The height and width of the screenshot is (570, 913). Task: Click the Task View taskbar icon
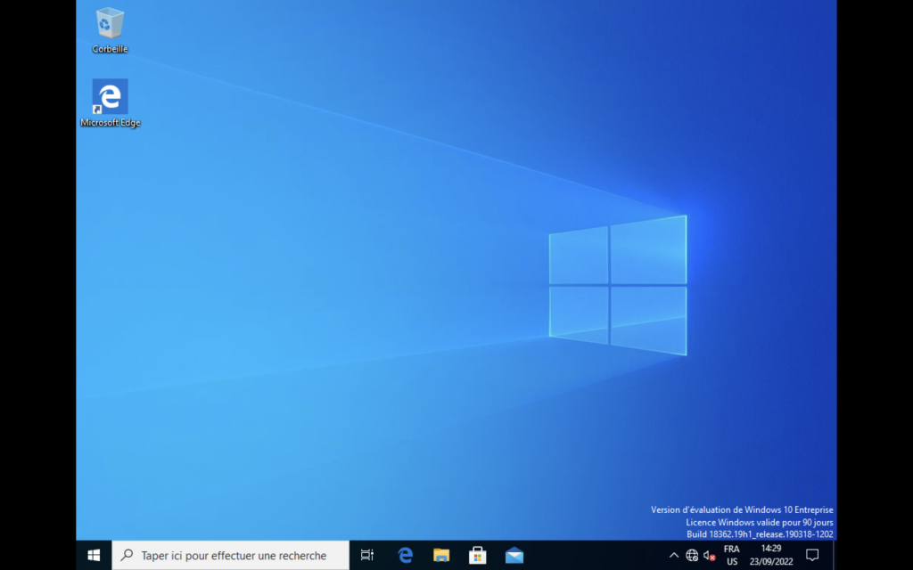coord(366,555)
